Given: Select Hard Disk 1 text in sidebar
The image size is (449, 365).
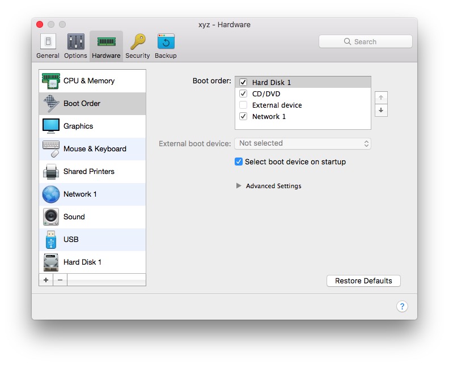Looking at the screenshot, I should (x=82, y=262).
